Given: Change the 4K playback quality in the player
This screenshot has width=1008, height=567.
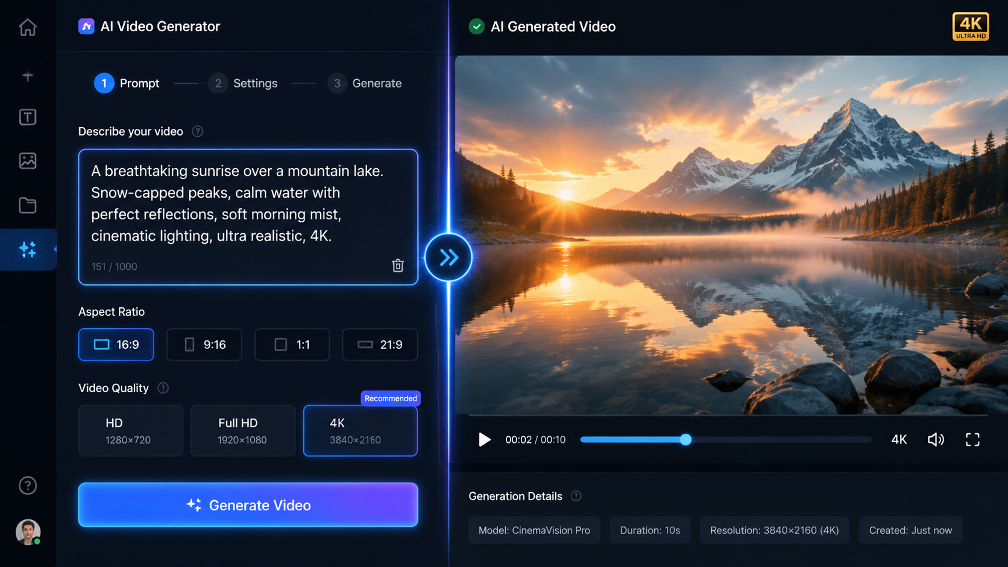Looking at the screenshot, I should 899,440.
